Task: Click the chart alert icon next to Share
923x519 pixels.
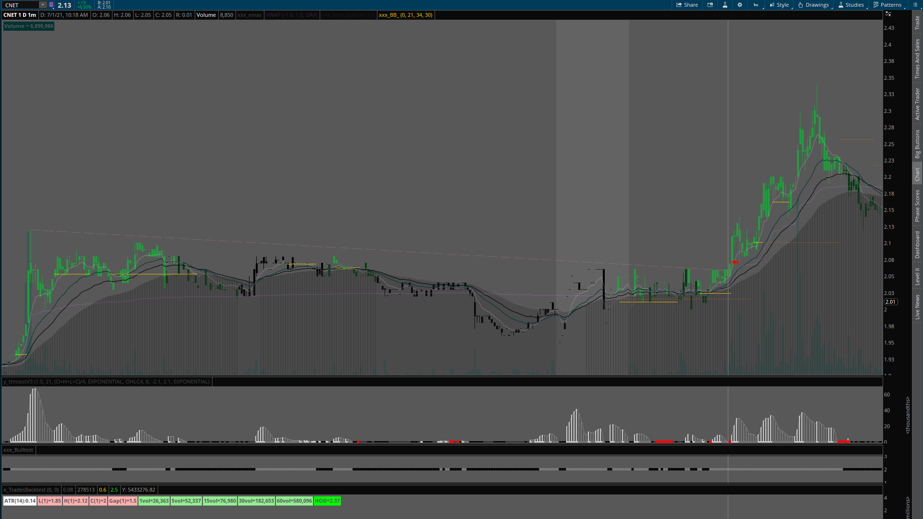Action: (710, 5)
